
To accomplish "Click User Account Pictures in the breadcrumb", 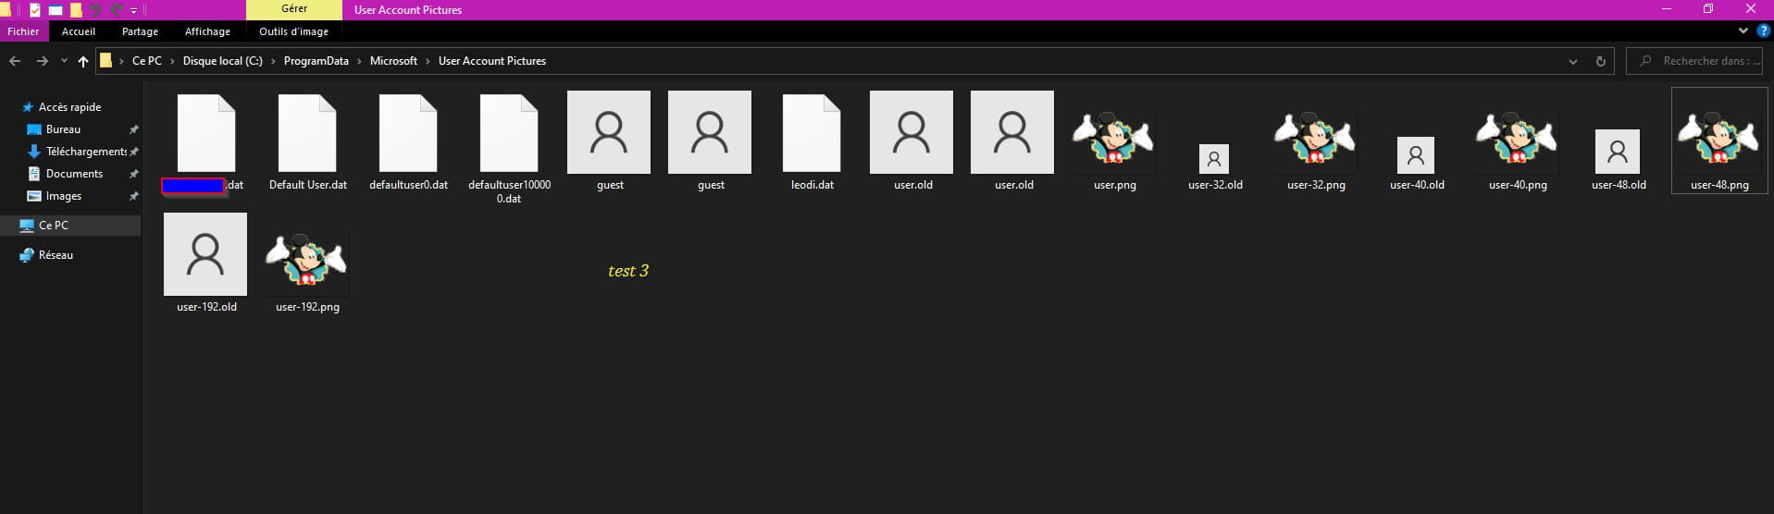I will tap(491, 61).
